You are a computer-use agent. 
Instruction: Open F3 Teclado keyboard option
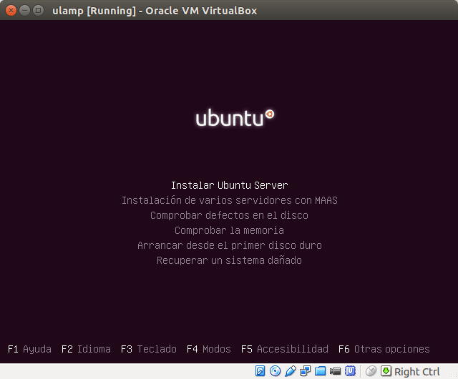pyautogui.click(x=149, y=349)
